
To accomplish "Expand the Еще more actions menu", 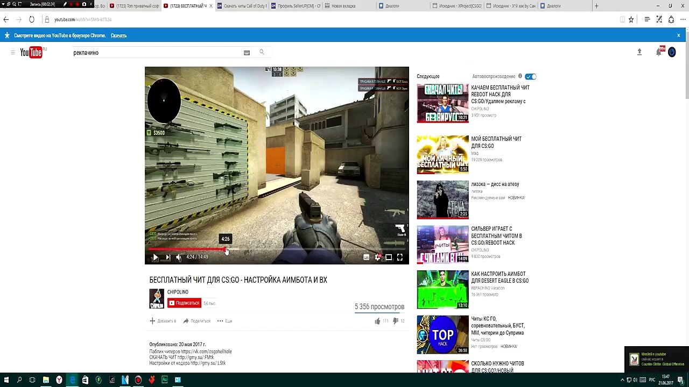I will coord(224,321).
